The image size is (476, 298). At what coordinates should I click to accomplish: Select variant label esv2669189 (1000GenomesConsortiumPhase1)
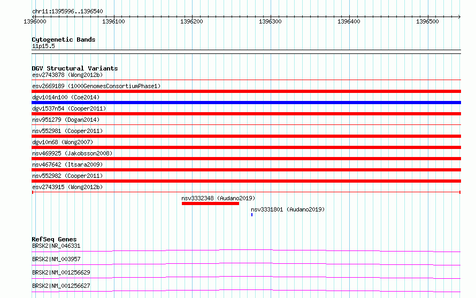[x=96, y=86]
